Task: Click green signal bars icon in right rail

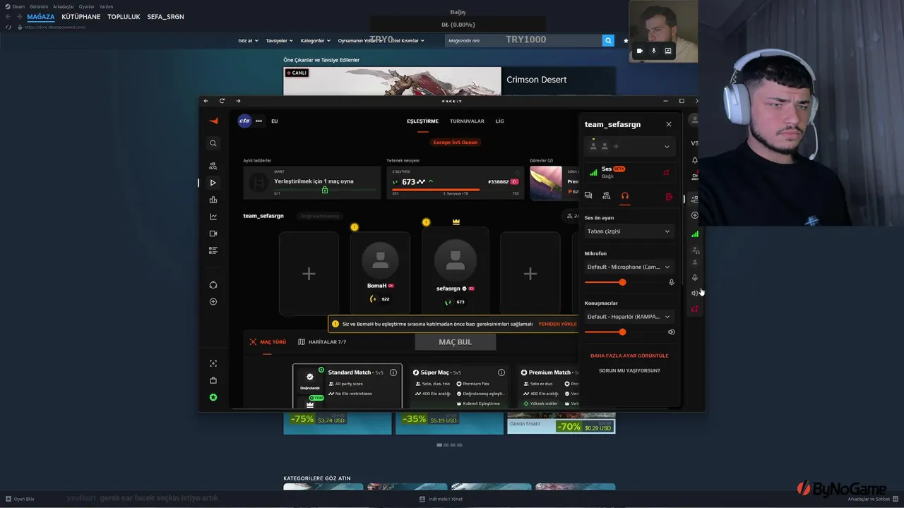Action: click(695, 234)
